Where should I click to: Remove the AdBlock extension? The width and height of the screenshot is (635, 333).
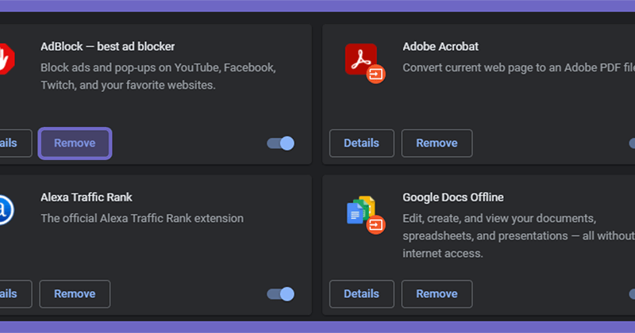point(75,144)
